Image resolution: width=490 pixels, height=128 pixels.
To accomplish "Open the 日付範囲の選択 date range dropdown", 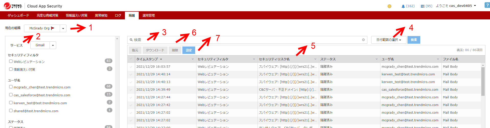I will click(388, 40).
